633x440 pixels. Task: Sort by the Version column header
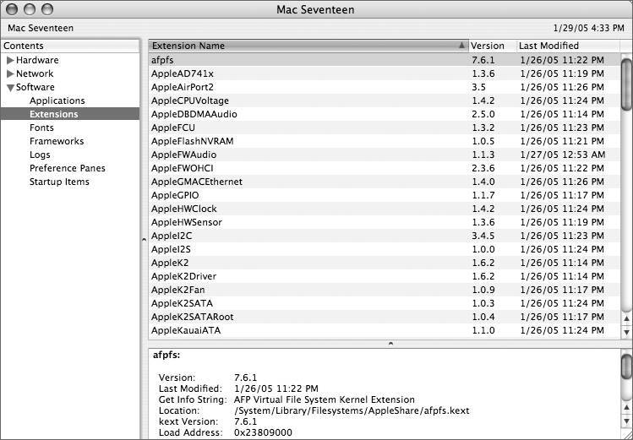pyautogui.click(x=493, y=46)
